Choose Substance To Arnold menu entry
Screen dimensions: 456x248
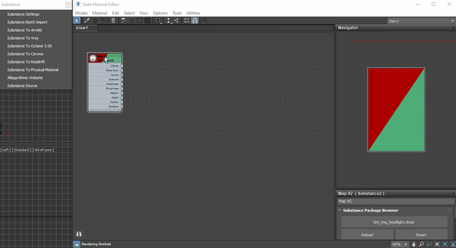tap(24, 30)
